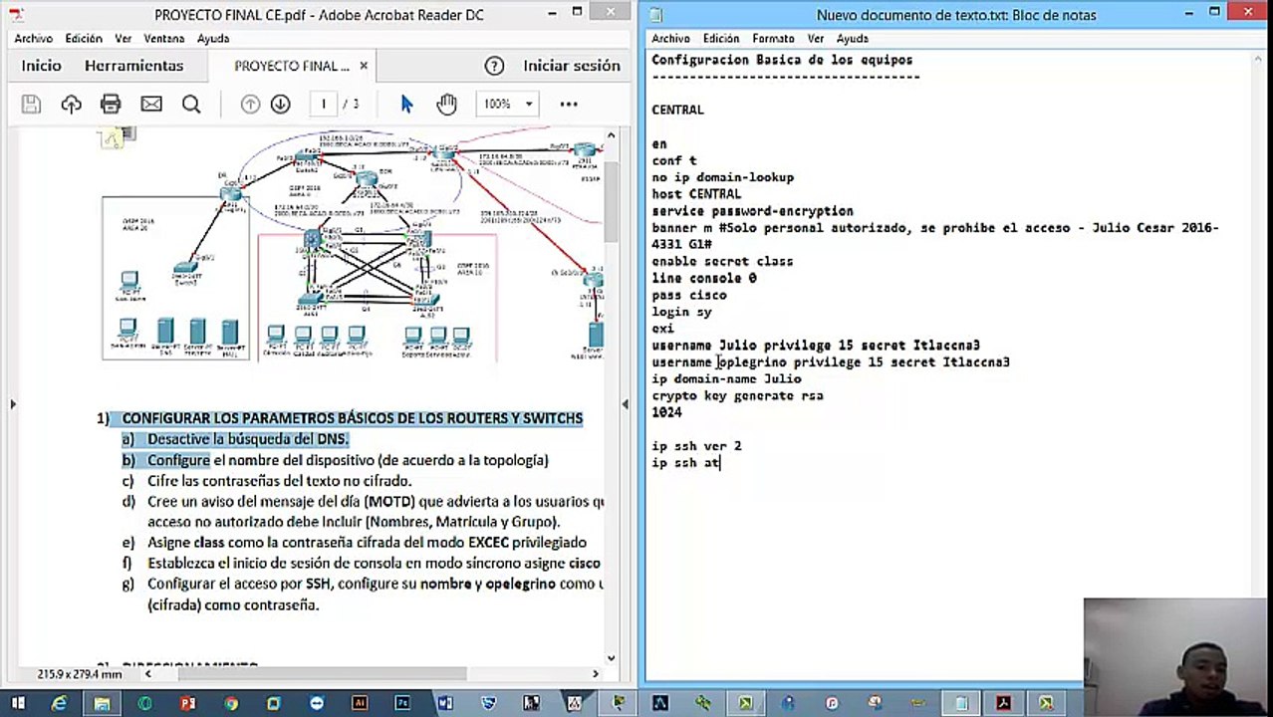Open Acrobat Ver menu
This screenshot has width=1273, height=717.
pos(124,38)
